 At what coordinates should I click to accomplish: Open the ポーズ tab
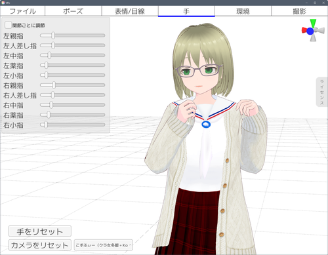point(73,11)
